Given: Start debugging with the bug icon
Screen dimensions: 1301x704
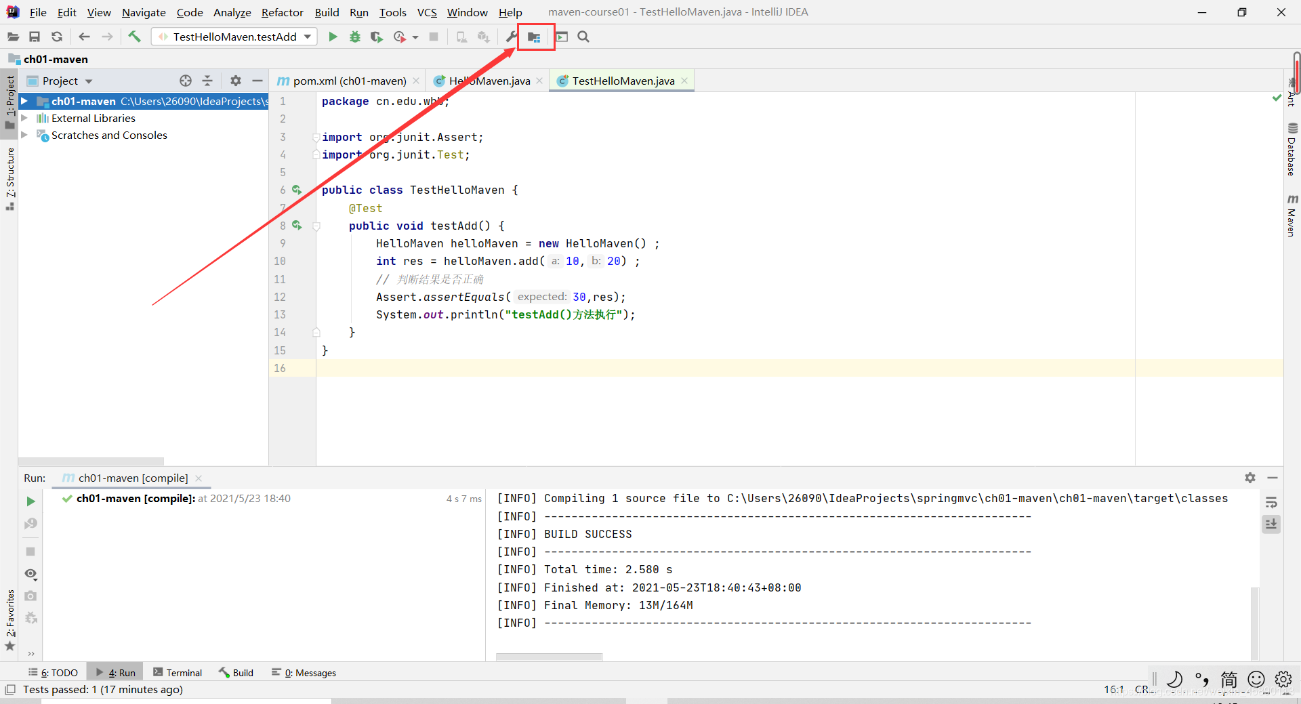Looking at the screenshot, I should pos(354,37).
